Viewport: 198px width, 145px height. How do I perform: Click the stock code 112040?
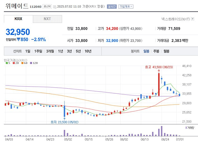tap(35, 7)
